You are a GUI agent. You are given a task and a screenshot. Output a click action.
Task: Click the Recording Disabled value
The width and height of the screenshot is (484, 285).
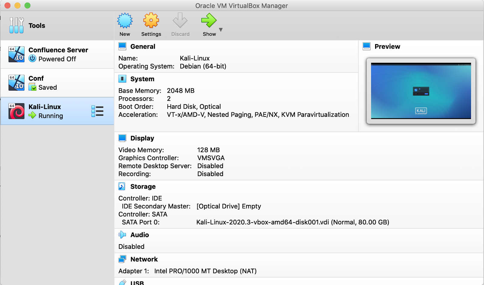pos(210,174)
